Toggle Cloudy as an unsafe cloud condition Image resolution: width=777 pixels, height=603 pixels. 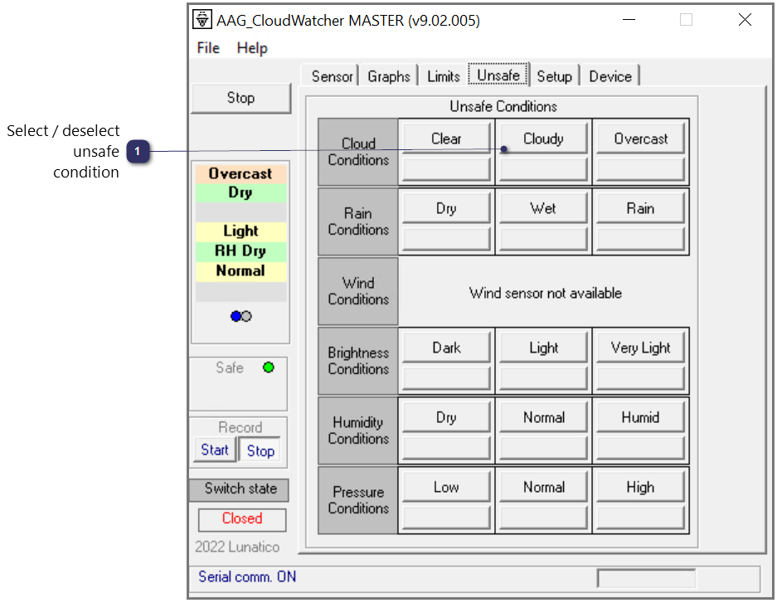point(543,139)
